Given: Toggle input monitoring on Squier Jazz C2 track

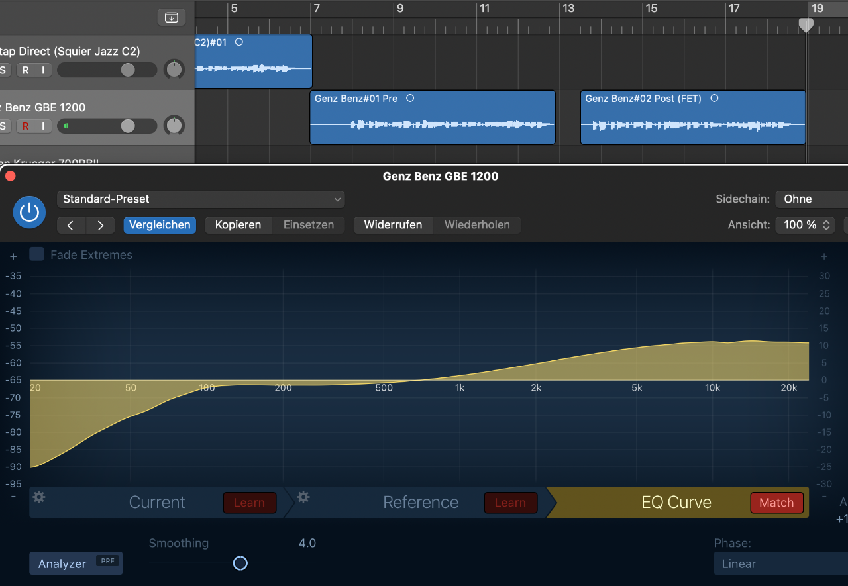Looking at the screenshot, I should pyautogui.click(x=43, y=70).
